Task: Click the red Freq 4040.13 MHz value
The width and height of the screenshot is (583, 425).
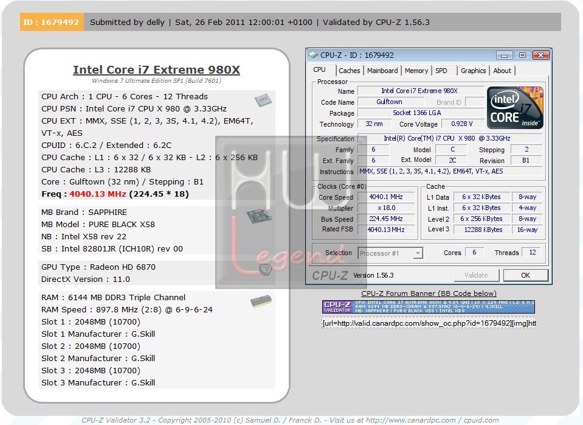Action: pyautogui.click(x=98, y=194)
